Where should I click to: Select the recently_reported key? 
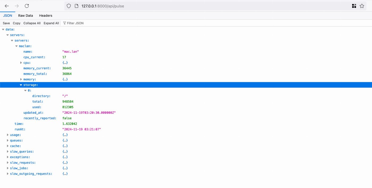40,118
